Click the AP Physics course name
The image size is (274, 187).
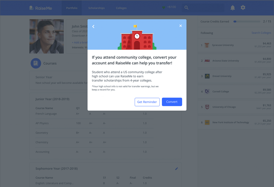tap(42, 123)
